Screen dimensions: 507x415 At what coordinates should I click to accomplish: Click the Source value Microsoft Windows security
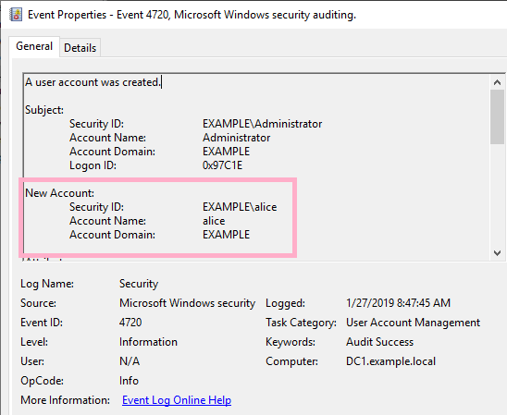187,303
